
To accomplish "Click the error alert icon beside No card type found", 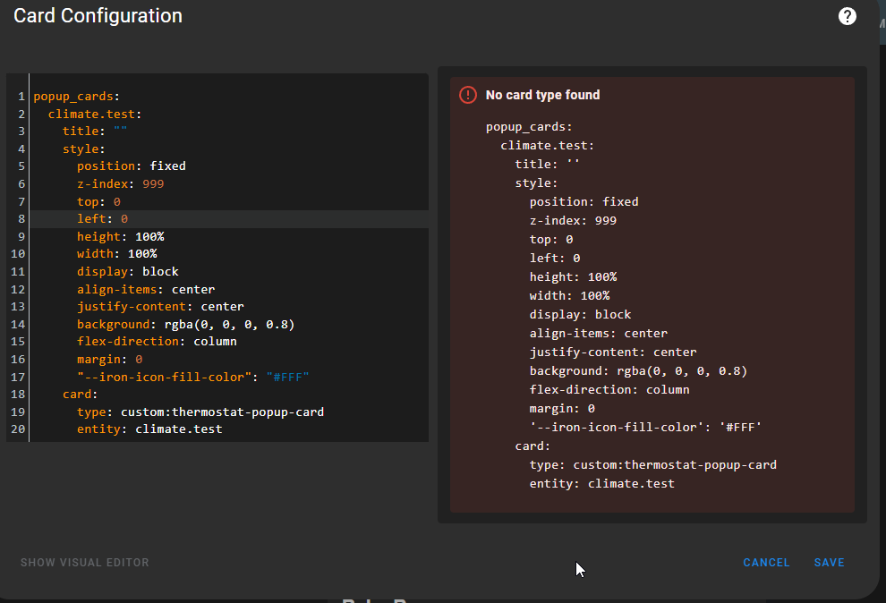I will click(x=468, y=95).
